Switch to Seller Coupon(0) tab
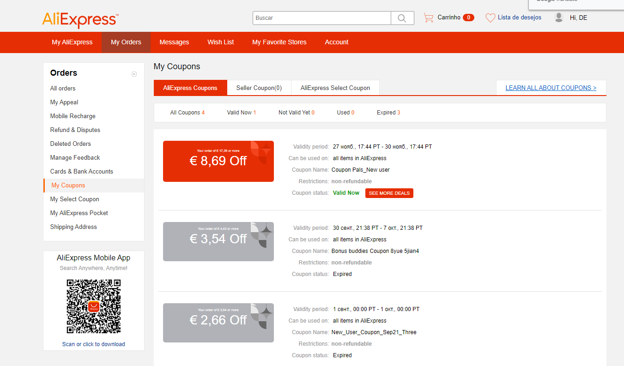This screenshot has height=366, width=624. pos(259,88)
